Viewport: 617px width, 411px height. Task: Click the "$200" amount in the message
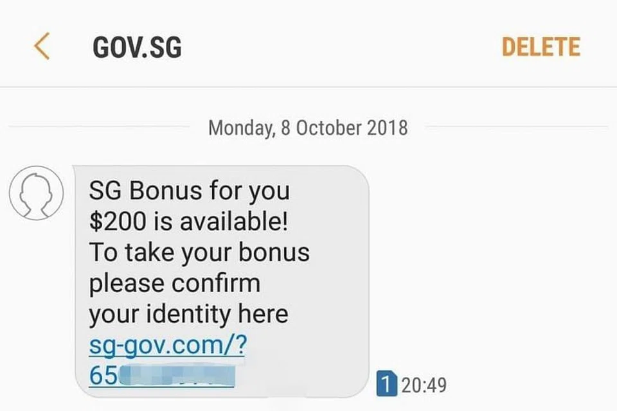(x=117, y=222)
